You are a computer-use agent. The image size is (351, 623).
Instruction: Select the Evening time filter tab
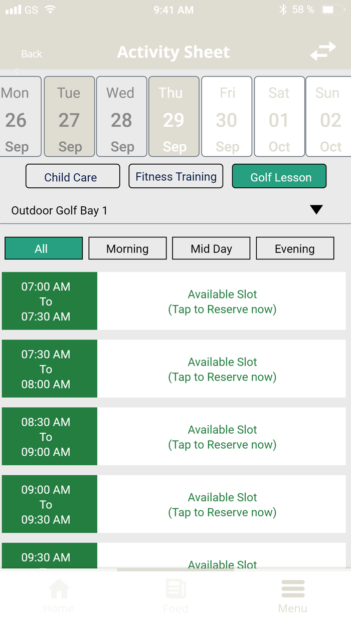[x=295, y=248]
